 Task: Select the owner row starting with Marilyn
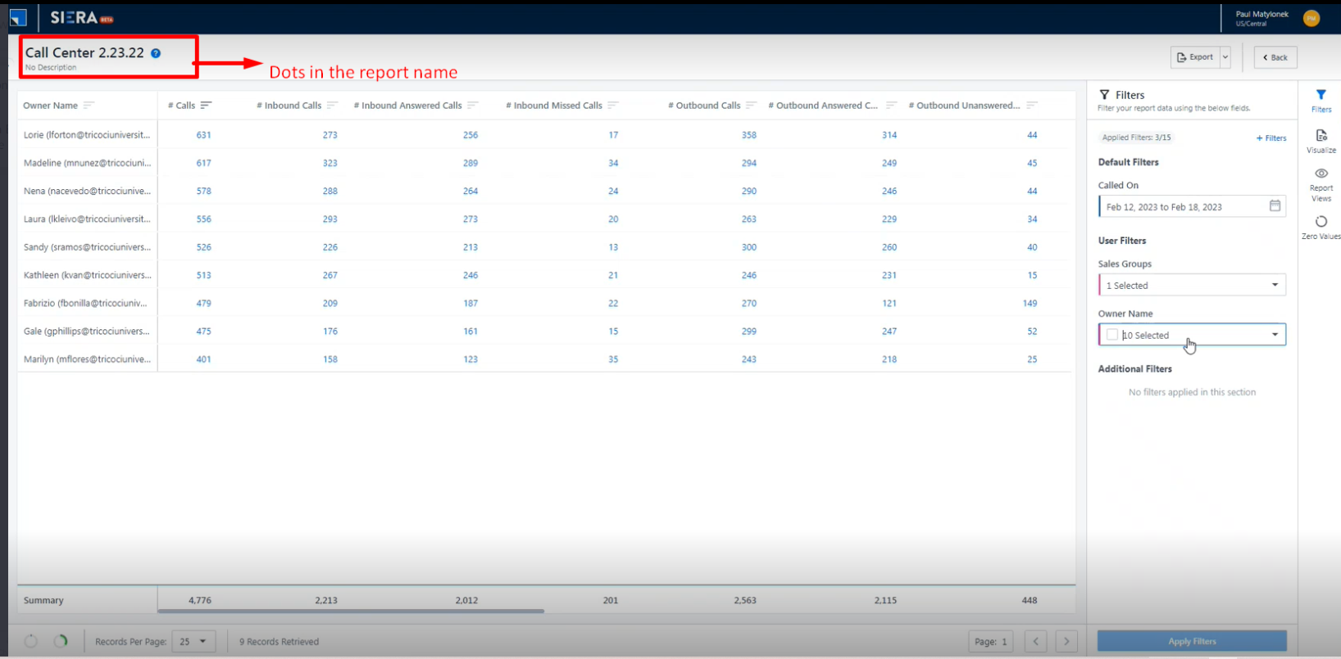(x=87, y=359)
